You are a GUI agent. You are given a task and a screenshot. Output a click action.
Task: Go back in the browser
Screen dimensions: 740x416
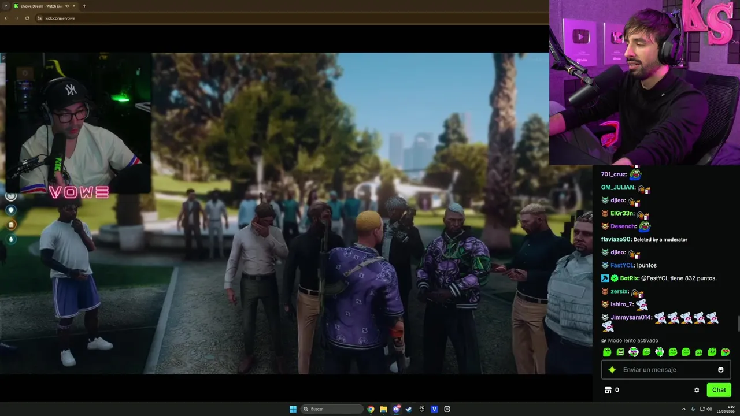click(x=6, y=18)
